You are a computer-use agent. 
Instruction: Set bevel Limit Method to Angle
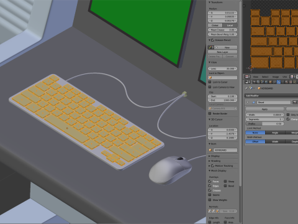point(275,133)
